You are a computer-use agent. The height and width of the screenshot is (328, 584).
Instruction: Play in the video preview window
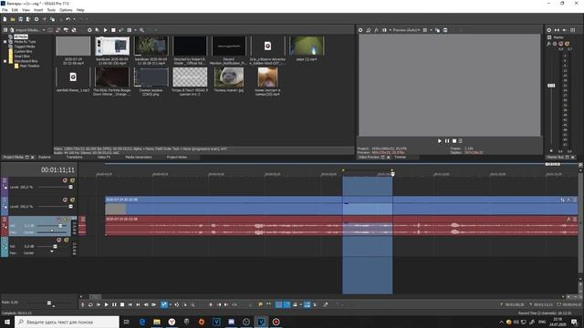pyautogui.click(x=440, y=141)
